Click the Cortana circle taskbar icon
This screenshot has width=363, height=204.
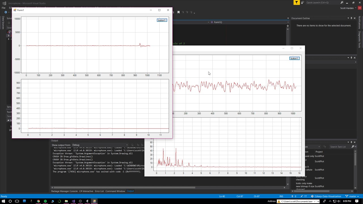[x=10, y=201]
